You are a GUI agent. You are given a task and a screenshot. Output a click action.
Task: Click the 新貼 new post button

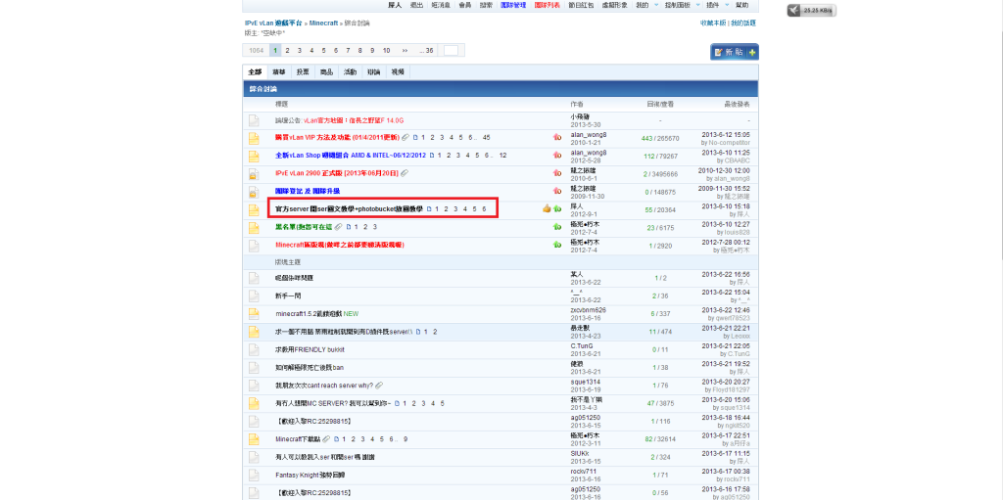734,52
